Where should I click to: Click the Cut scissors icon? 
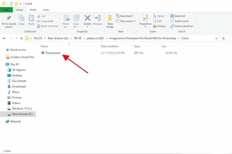[x=39, y=16]
